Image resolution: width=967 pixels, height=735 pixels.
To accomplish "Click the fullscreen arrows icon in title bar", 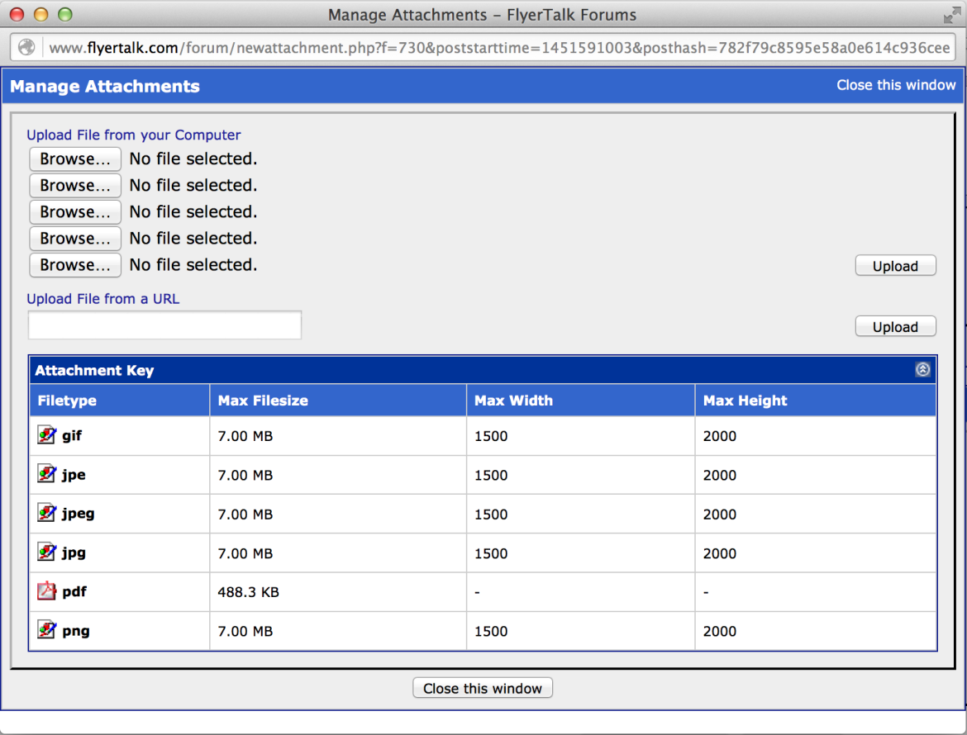I will [x=951, y=15].
